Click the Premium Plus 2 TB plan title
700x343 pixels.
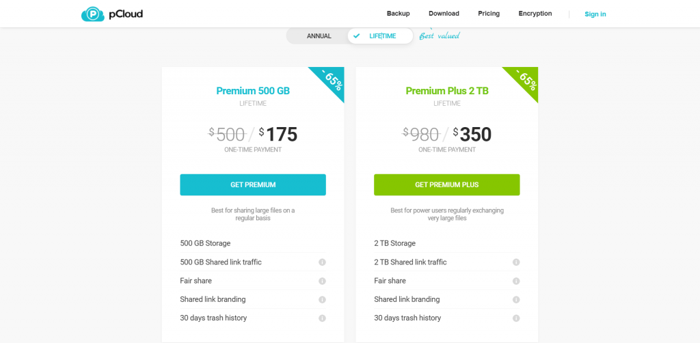447,91
